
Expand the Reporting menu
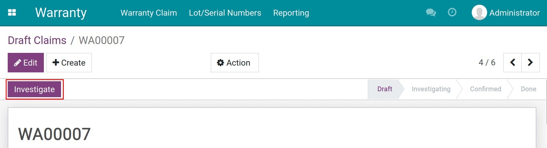point(291,13)
